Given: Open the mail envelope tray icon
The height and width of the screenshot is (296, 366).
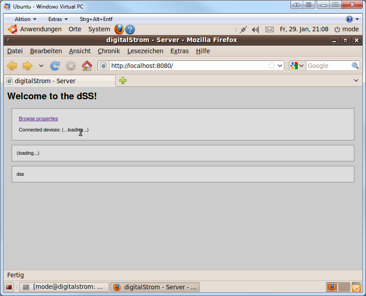Looking at the screenshot, I should 270,30.
